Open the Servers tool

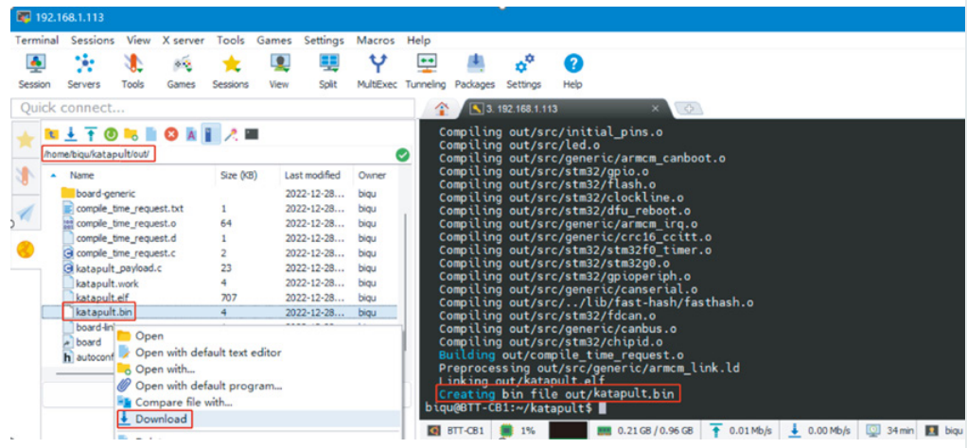(x=83, y=70)
